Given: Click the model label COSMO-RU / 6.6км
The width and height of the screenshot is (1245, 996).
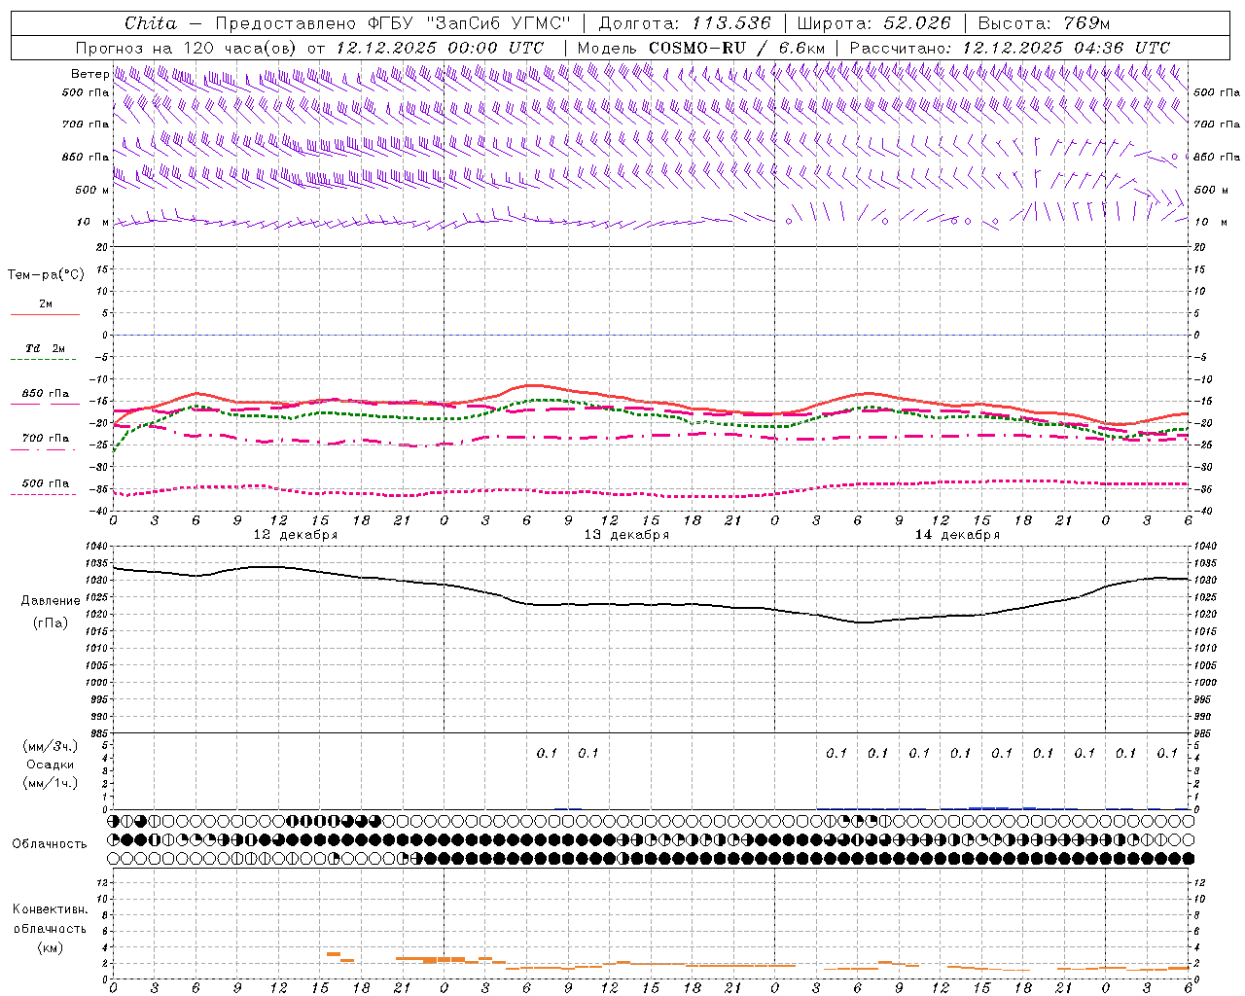Looking at the screenshot, I should point(736,48).
